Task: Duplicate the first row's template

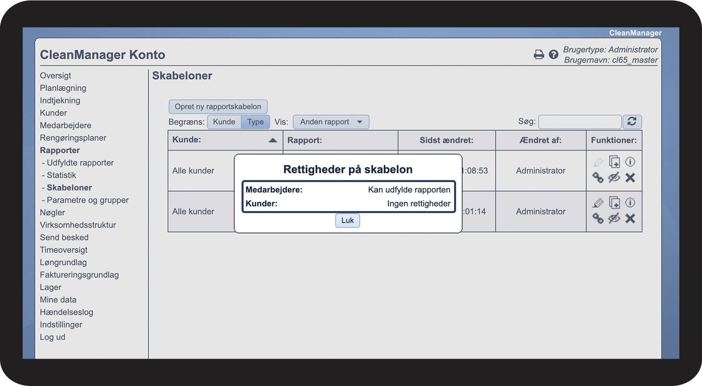Action: point(614,162)
